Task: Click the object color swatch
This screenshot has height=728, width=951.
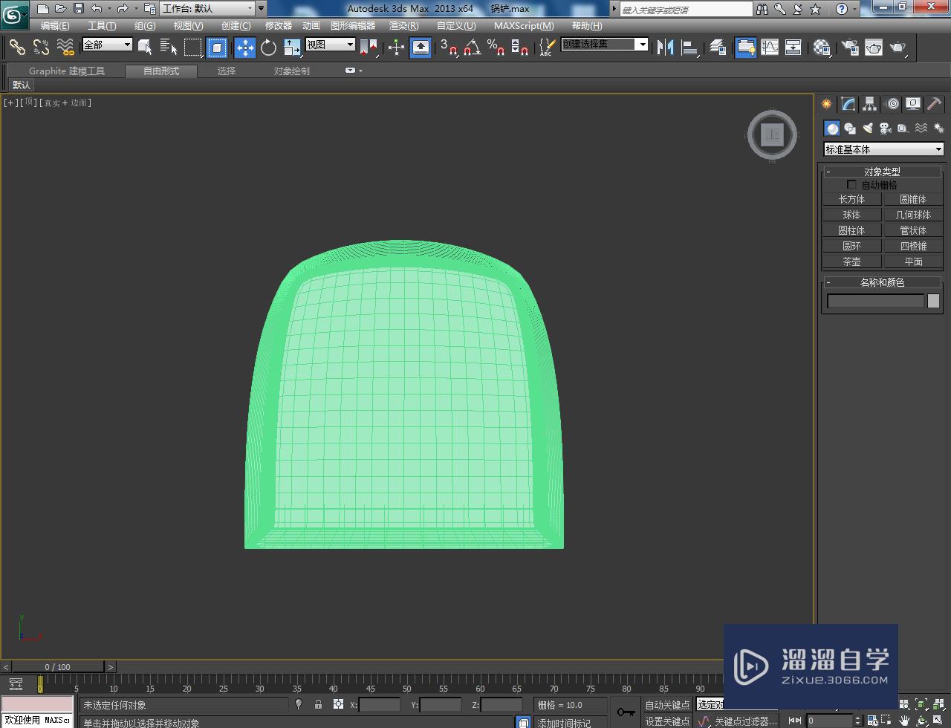Action: 933,301
